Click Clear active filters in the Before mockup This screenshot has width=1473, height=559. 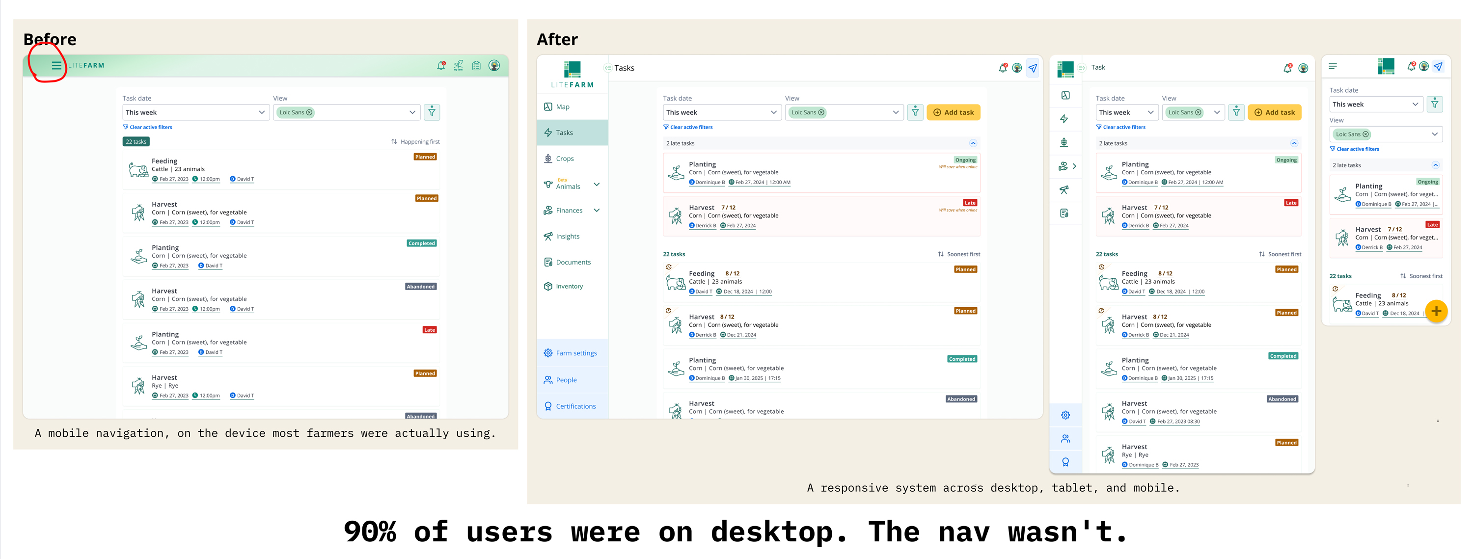tap(147, 128)
